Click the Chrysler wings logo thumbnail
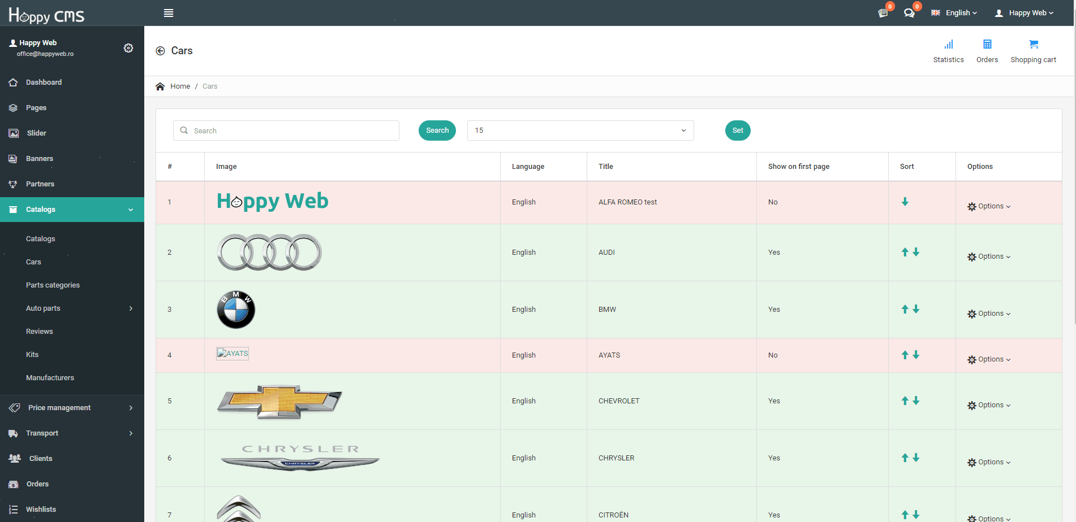Screen dimensions: 1076x522 point(300,458)
